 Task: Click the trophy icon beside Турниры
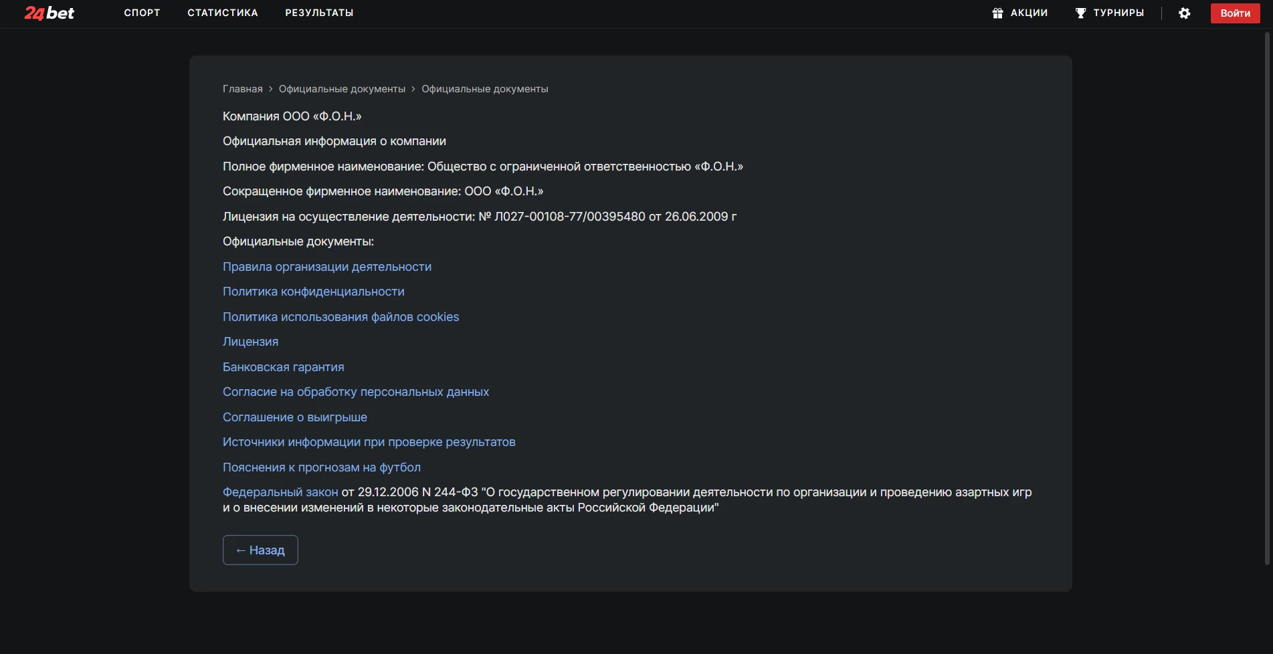[1080, 13]
